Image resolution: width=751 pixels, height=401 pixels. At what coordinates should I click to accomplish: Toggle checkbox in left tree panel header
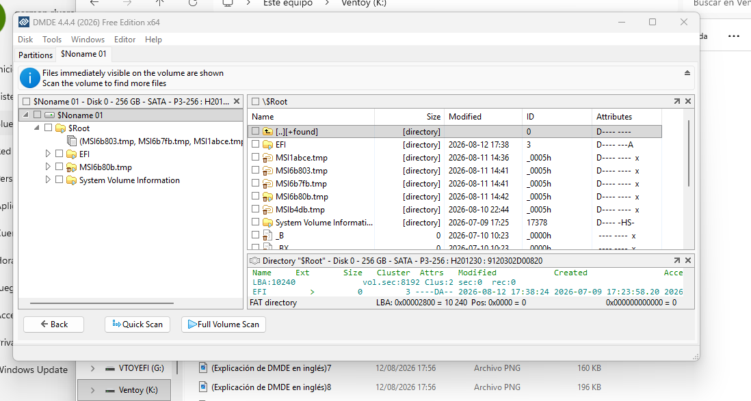27,102
